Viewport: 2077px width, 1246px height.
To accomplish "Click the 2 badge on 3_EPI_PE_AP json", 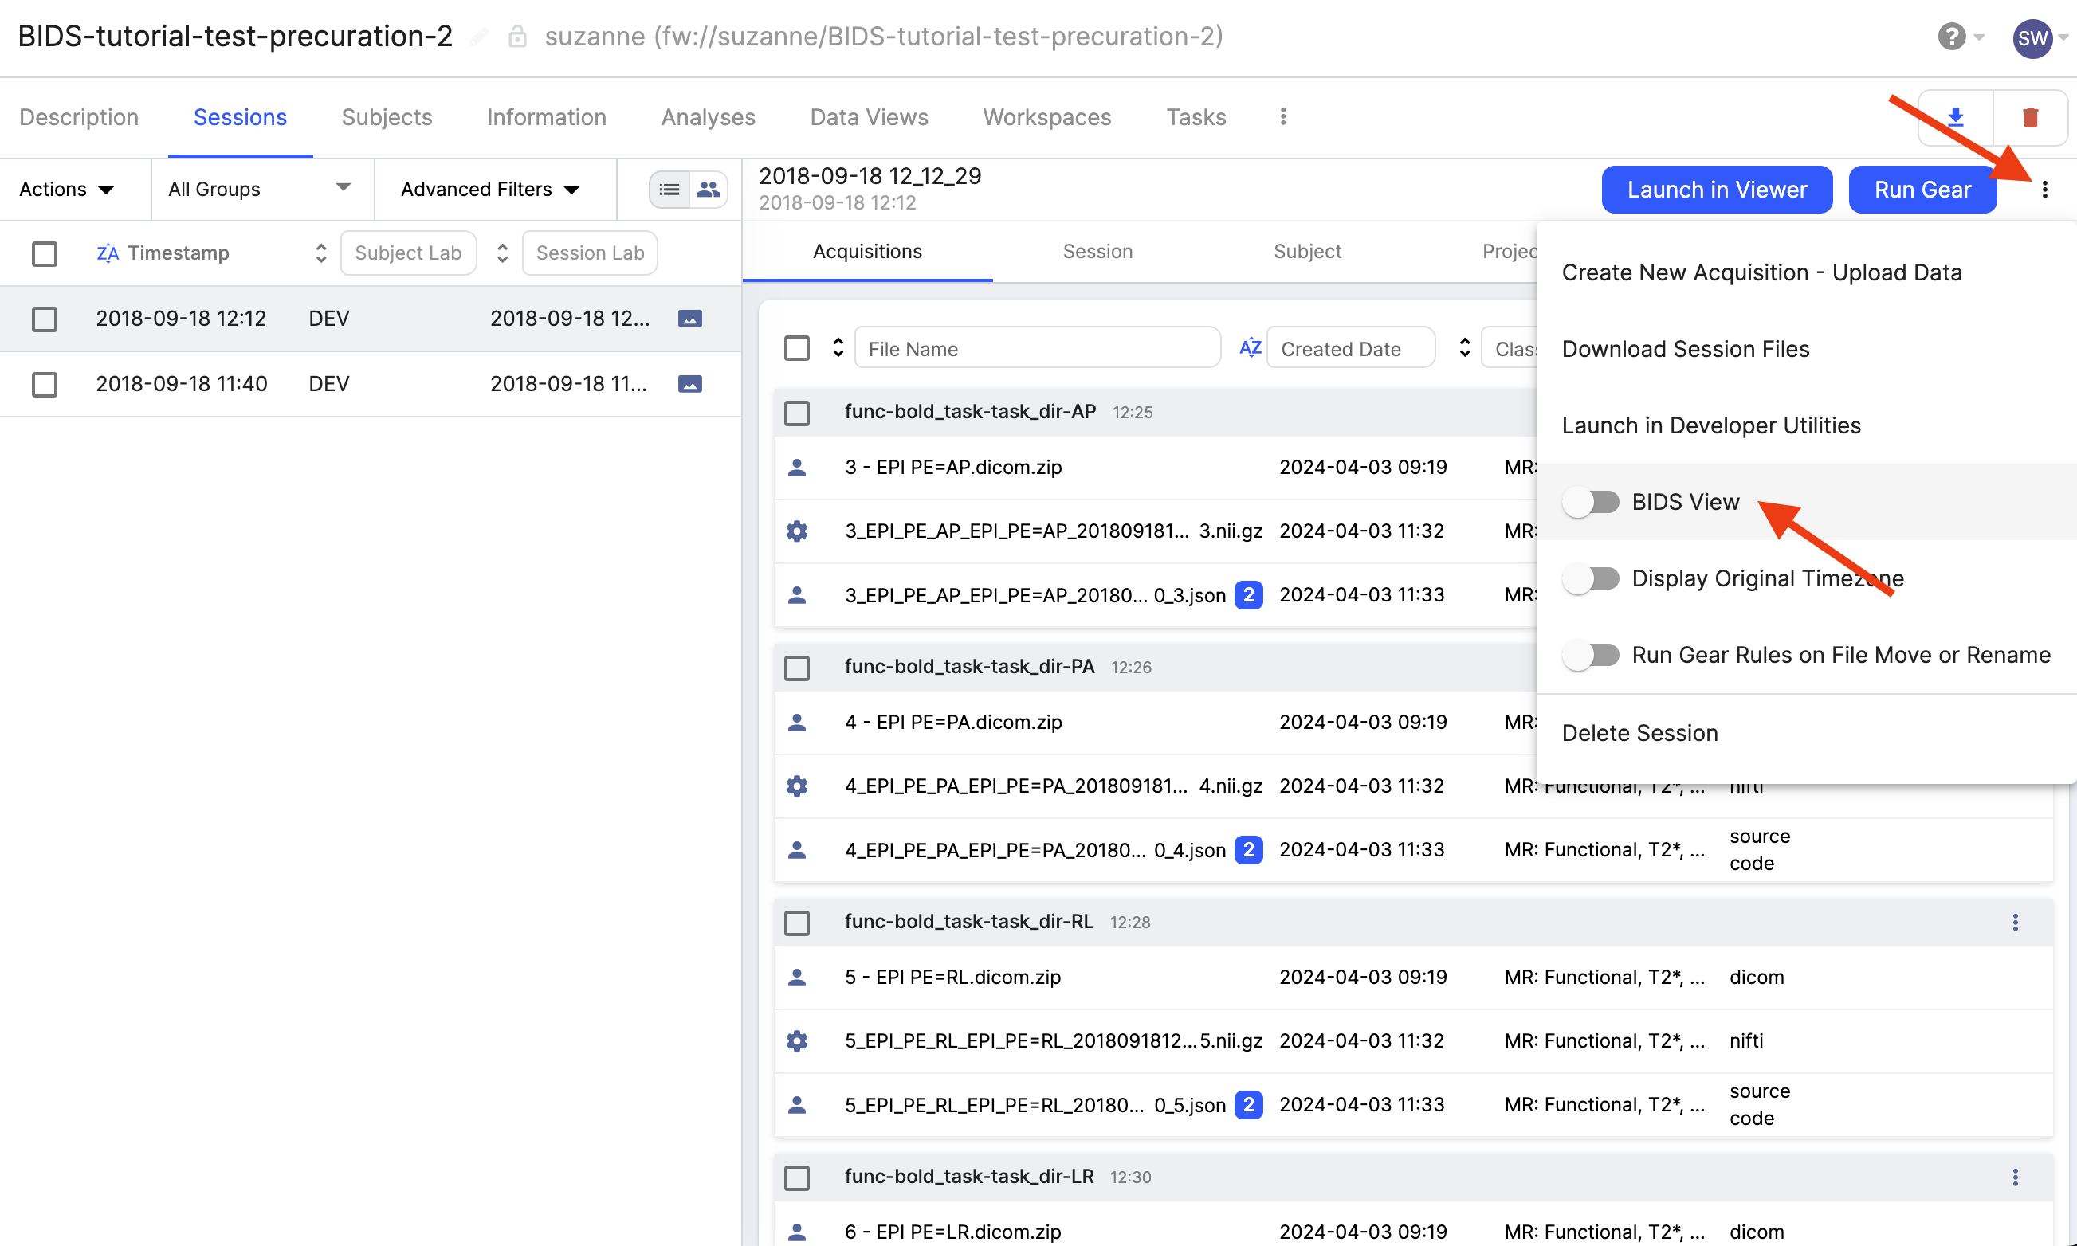I will coord(1249,595).
